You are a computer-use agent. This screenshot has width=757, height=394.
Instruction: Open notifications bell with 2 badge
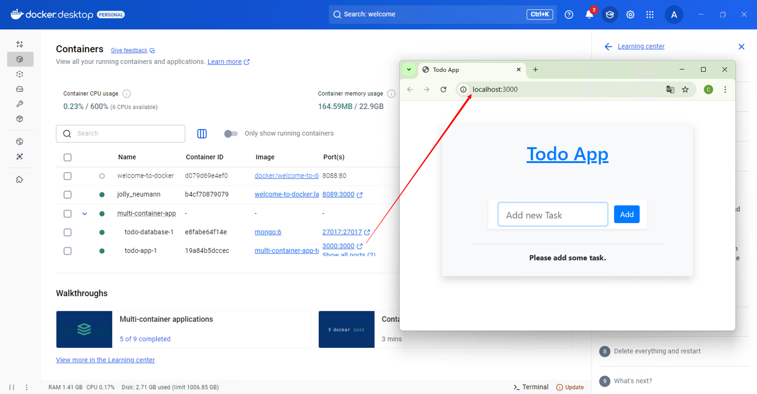coord(590,14)
